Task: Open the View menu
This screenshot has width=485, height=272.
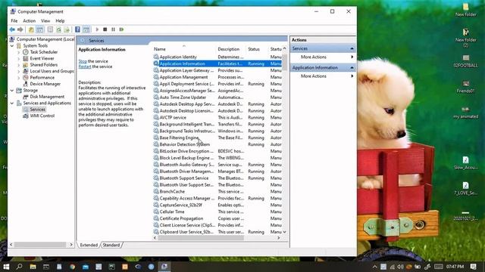Action: tap(45, 21)
